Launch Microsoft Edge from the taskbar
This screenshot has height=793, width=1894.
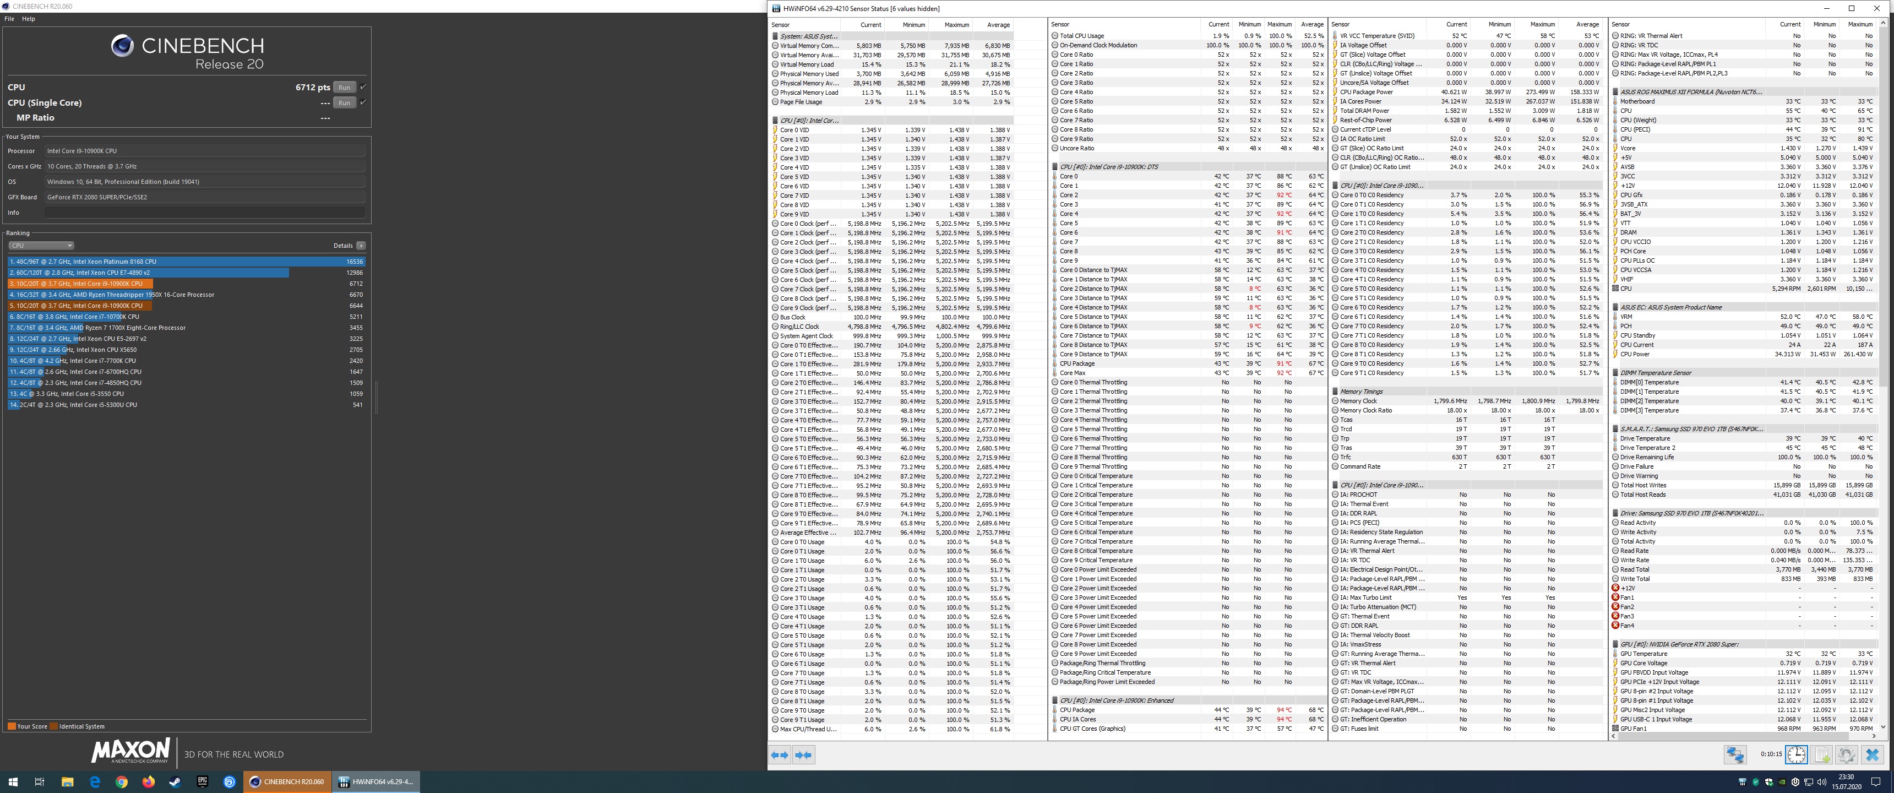pyautogui.click(x=95, y=782)
